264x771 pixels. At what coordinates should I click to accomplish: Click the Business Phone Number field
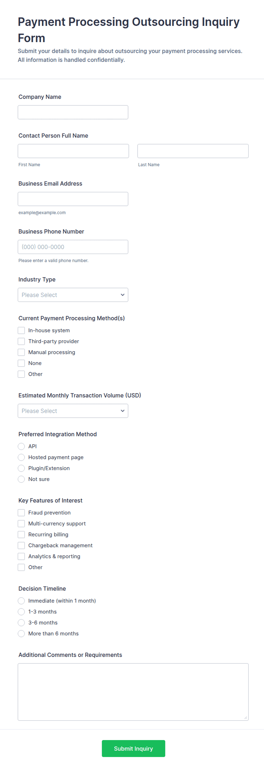(x=73, y=247)
